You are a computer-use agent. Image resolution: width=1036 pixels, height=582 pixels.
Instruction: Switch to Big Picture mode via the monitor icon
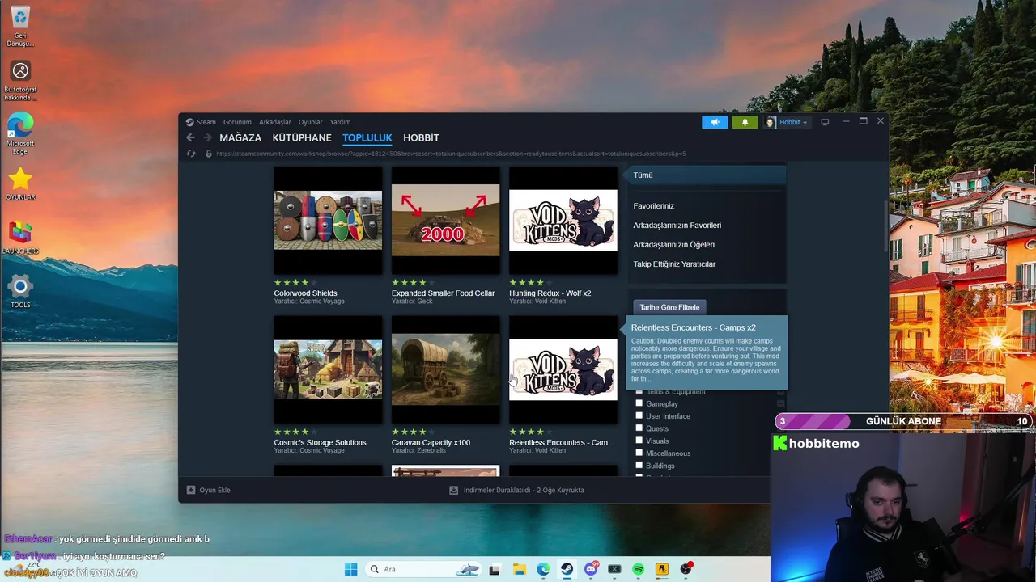[825, 122]
